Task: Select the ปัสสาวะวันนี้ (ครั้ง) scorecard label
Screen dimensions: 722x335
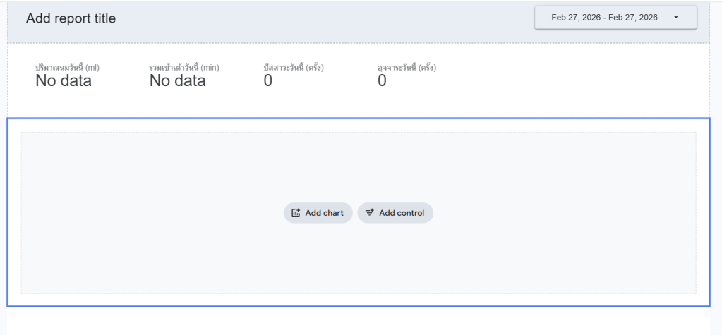Action: click(294, 68)
